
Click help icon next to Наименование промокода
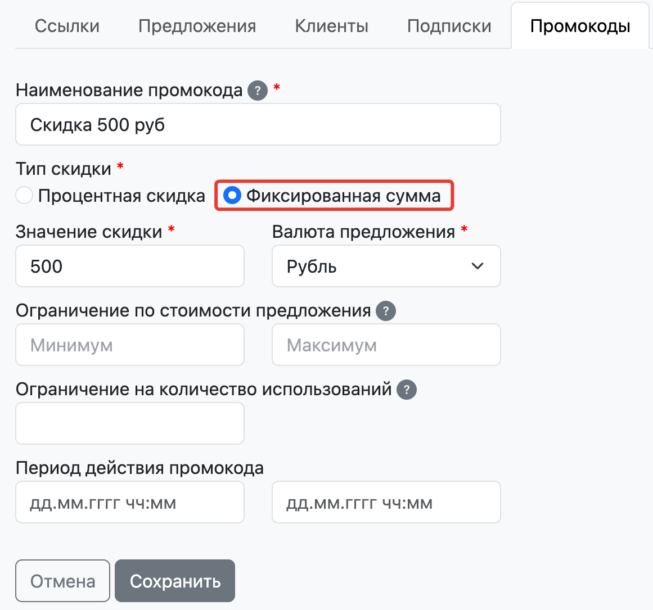(258, 91)
